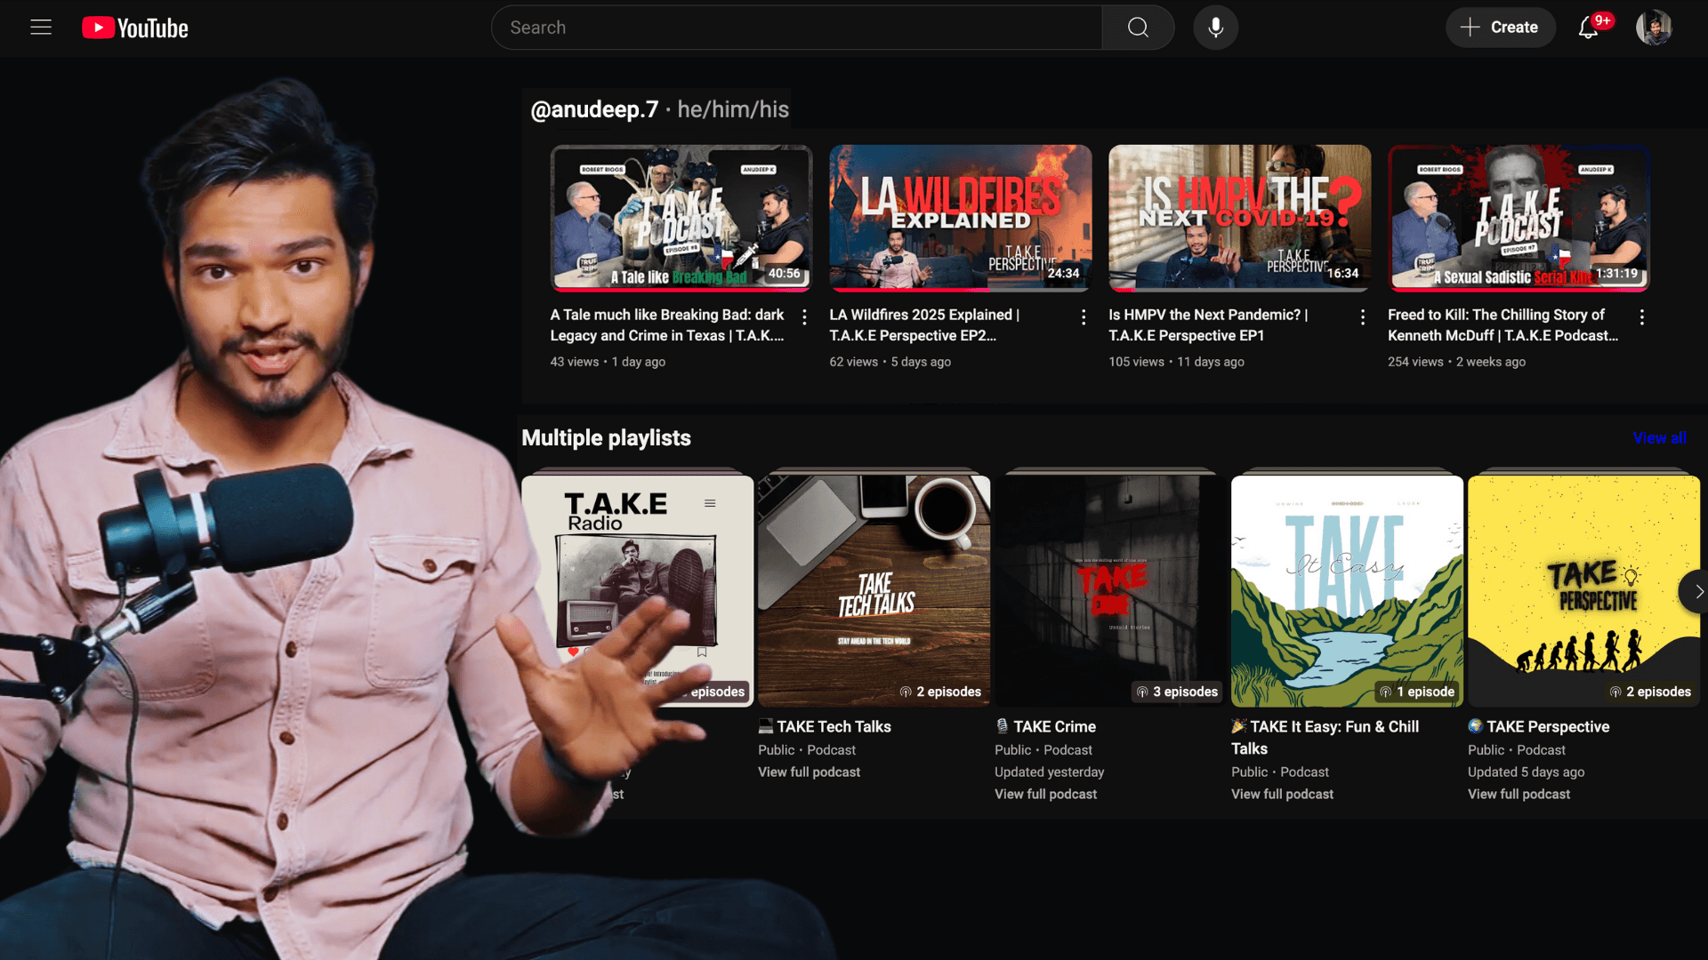Open notifications bell
This screenshot has width=1708, height=960.
click(1589, 28)
